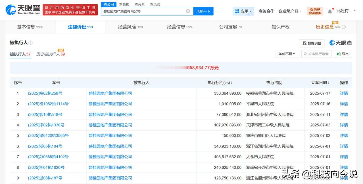
Task: View 详情 for the 2025-07-03 case
Action: pos(344,125)
